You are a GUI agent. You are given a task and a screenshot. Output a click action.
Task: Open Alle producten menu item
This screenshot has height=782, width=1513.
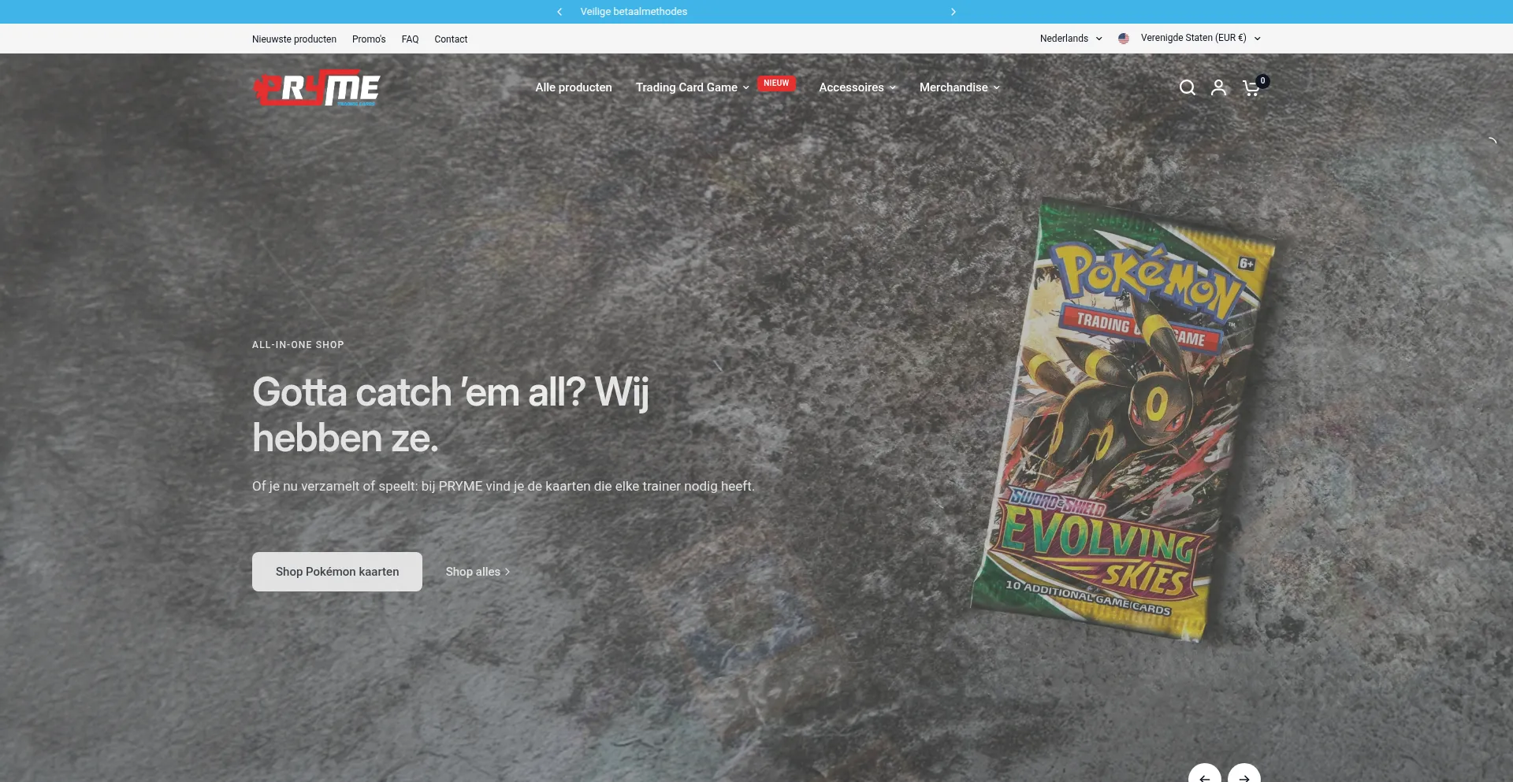pyautogui.click(x=574, y=87)
